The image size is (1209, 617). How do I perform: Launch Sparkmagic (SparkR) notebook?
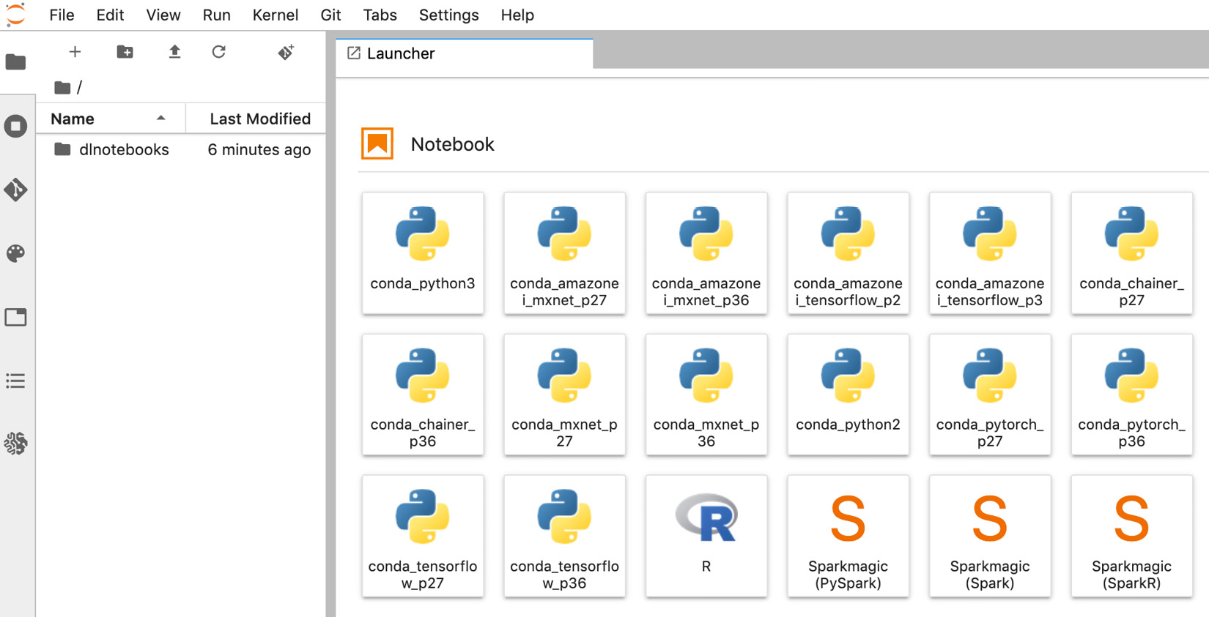[x=1131, y=536]
